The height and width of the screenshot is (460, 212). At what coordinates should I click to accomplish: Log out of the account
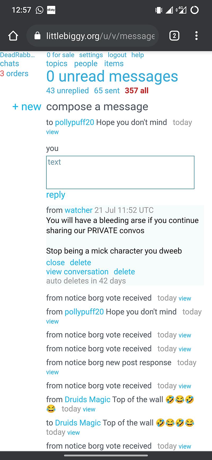click(117, 55)
